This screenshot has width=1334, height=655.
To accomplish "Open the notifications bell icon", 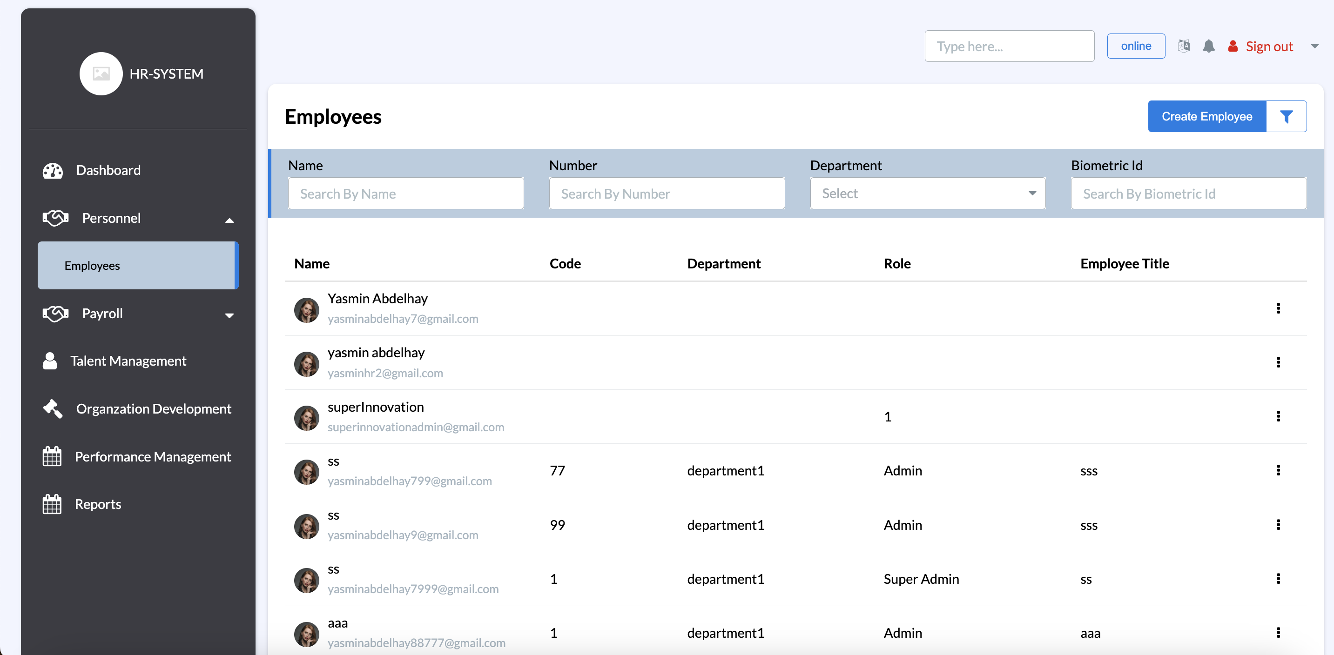I will pyautogui.click(x=1208, y=46).
